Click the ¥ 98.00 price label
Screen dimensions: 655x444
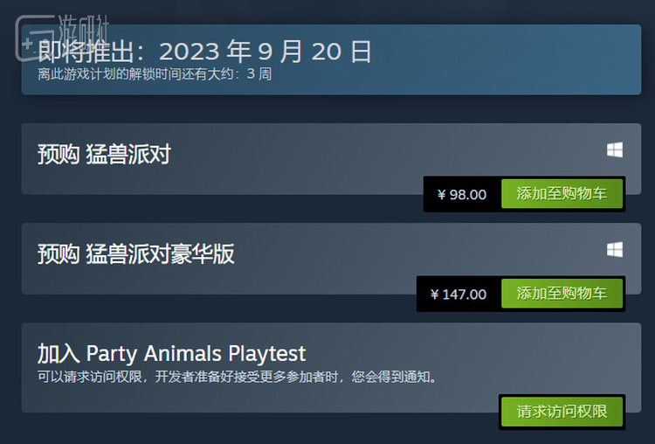[x=462, y=194]
